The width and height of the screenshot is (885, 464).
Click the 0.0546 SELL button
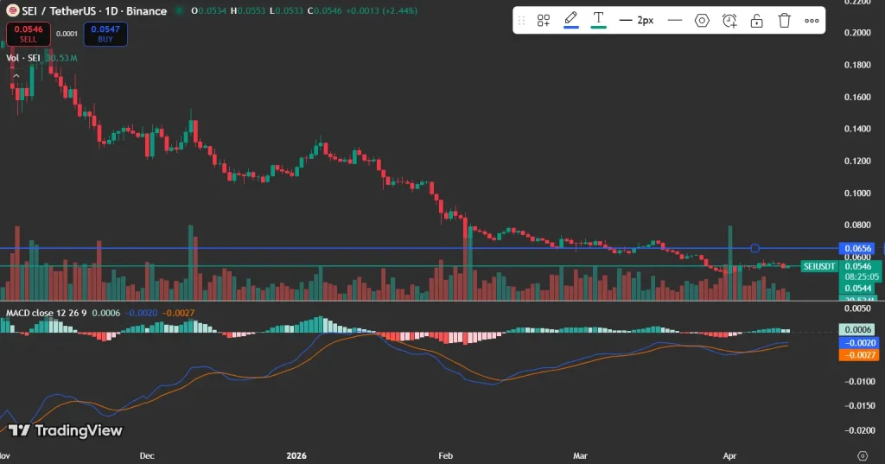[x=29, y=34]
